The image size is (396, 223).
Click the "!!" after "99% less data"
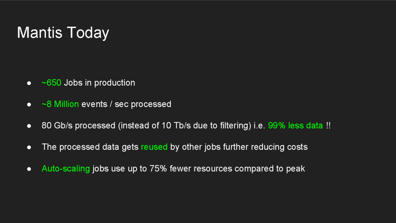click(328, 126)
